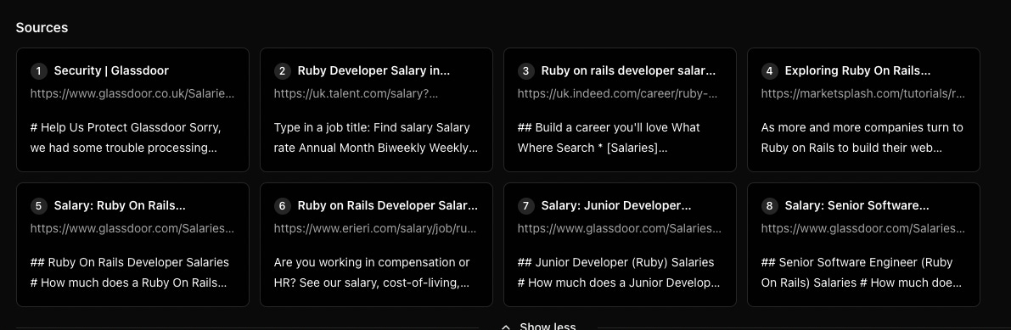Open source 6 Ruby on Rails Developer Salary
The width and height of the screenshot is (1011, 330).
point(376,245)
